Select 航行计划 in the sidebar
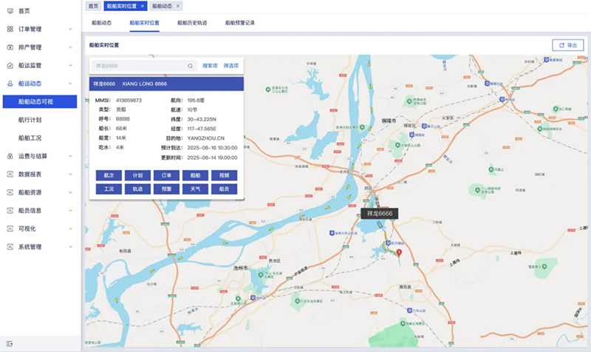Viewport: 591px width, 352px height. pyautogui.click(x=32, y=120)
